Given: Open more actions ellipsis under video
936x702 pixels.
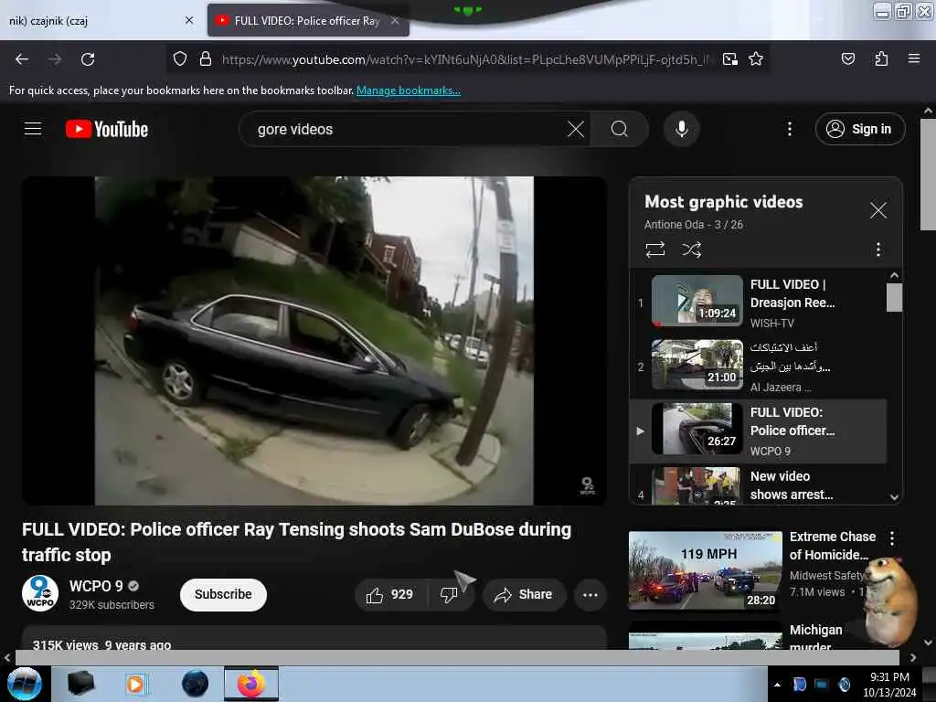Looking at the screenshot, I should [x=590, y=594].
